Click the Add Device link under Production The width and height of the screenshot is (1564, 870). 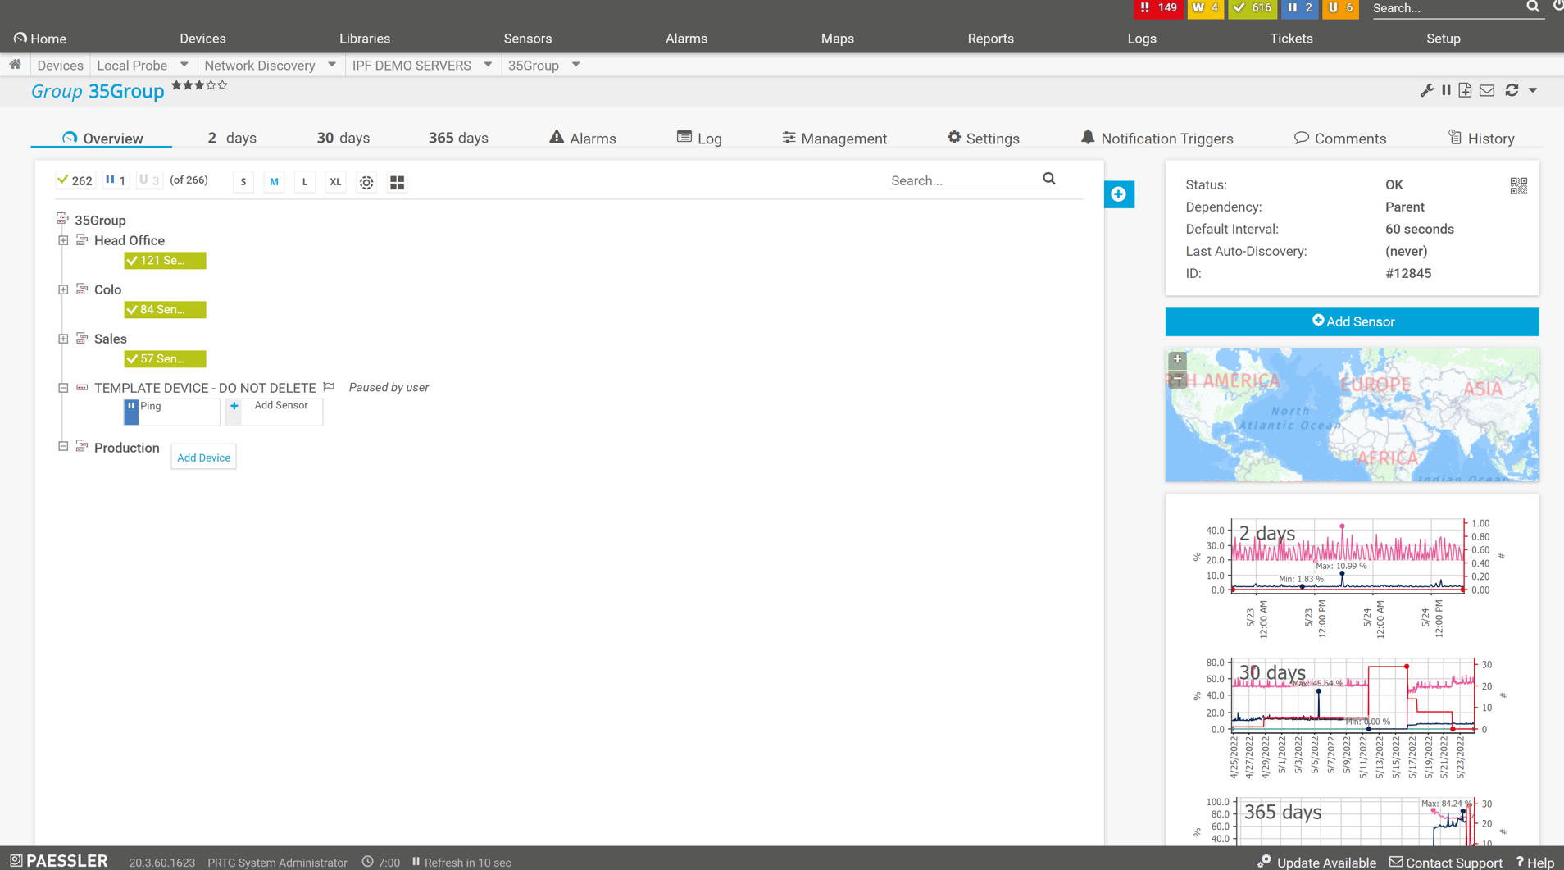coord(203,458)
